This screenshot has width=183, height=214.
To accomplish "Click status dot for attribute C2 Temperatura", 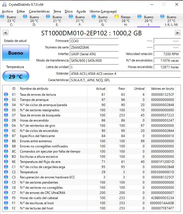I will [6, 172].
